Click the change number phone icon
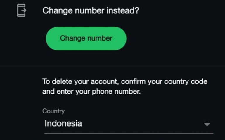Image resolution: width=225 pixels, height=140 pixels. tap(21, 10)
